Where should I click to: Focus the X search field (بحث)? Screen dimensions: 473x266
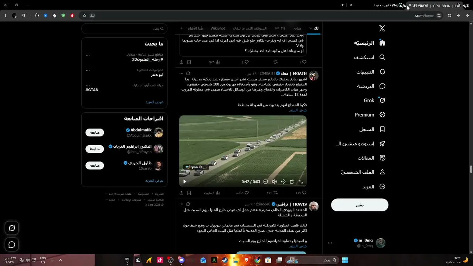point(125,28)
